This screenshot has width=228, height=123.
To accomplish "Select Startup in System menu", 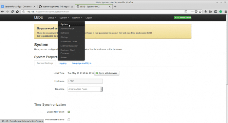I will point(71,37).
